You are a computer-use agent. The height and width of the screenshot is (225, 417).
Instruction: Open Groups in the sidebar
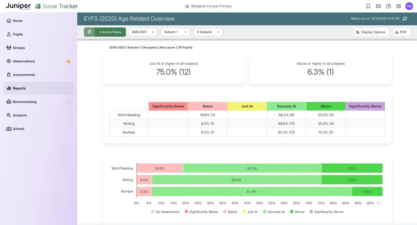(39, 48)
